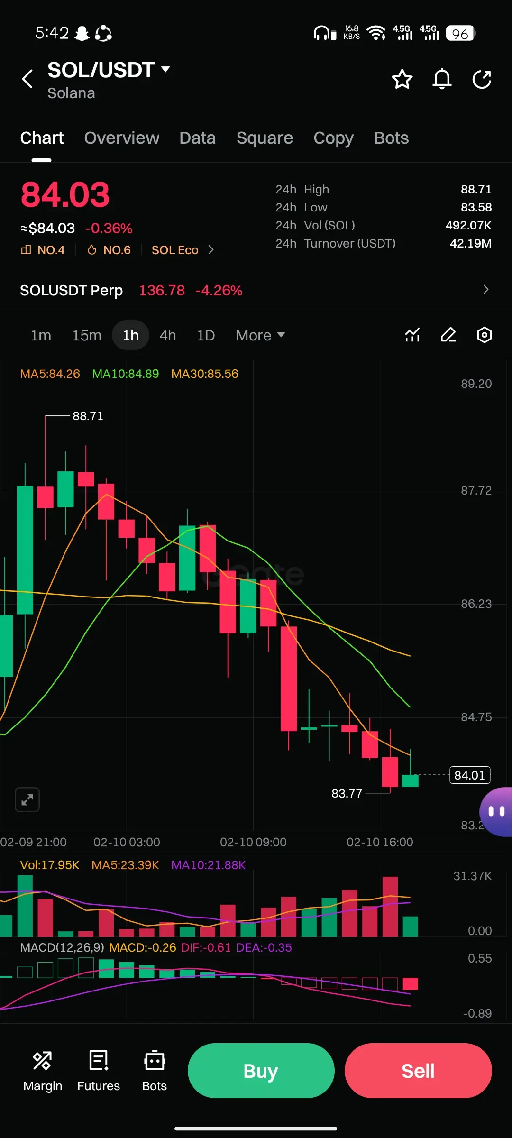Tap the NO.6 hot ranking tag
Screen dimensions: 512x1138
tap(109, 250)
